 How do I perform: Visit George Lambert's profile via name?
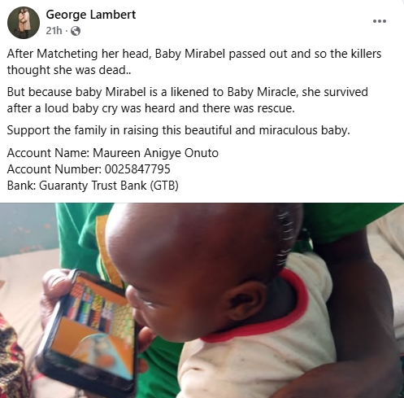tap(91, 15)
